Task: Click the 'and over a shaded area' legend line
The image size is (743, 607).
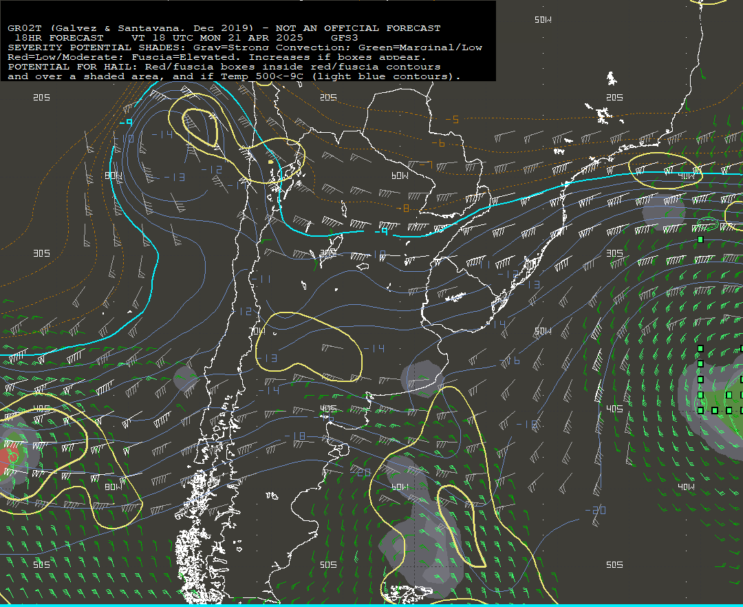Action: (x=234, y=76)
